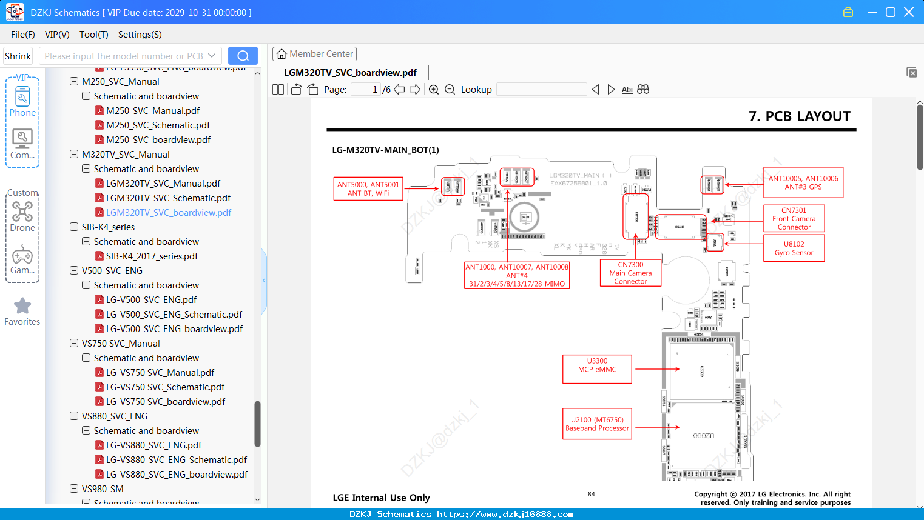This screenshot has width=924, height=520.
Task: Go to the next PDF page
Action: click(x=415, y=90)
